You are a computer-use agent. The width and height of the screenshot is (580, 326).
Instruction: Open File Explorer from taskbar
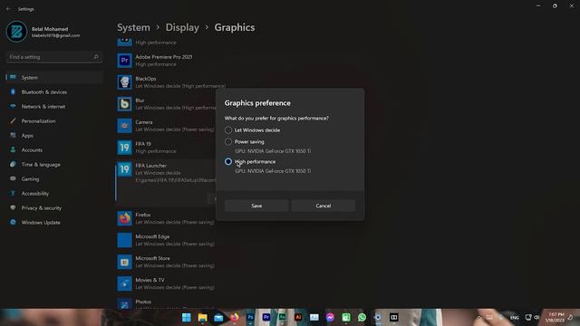[202, 318]
